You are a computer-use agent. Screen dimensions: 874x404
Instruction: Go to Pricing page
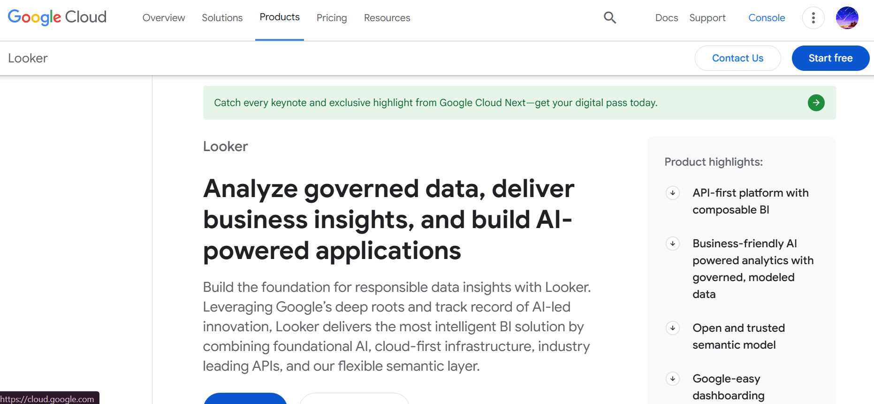332,18
